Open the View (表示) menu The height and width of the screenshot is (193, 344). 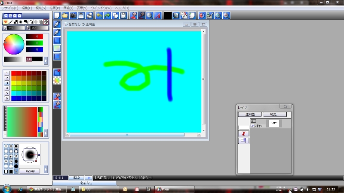pyautogui.click(x=82, y=8)
